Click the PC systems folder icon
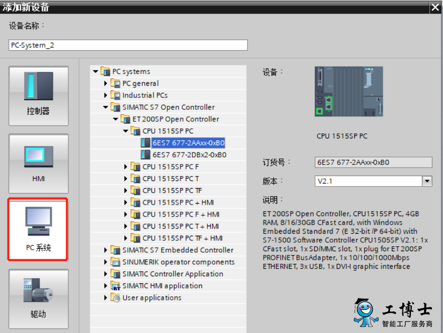This screenshot has width=443, height=333. pyautogui.click(x=105, y=71)
